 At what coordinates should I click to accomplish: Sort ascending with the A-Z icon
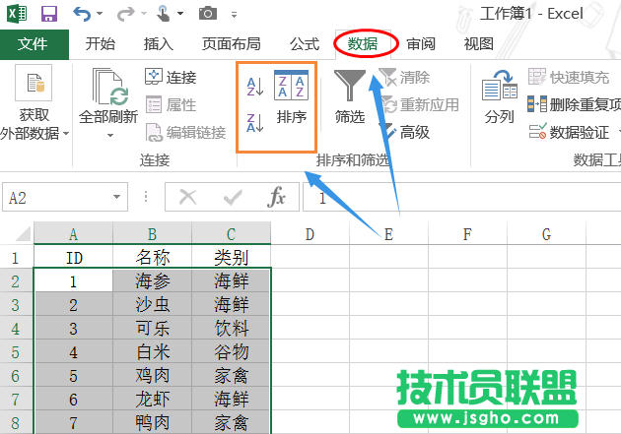tap(254, 87)
